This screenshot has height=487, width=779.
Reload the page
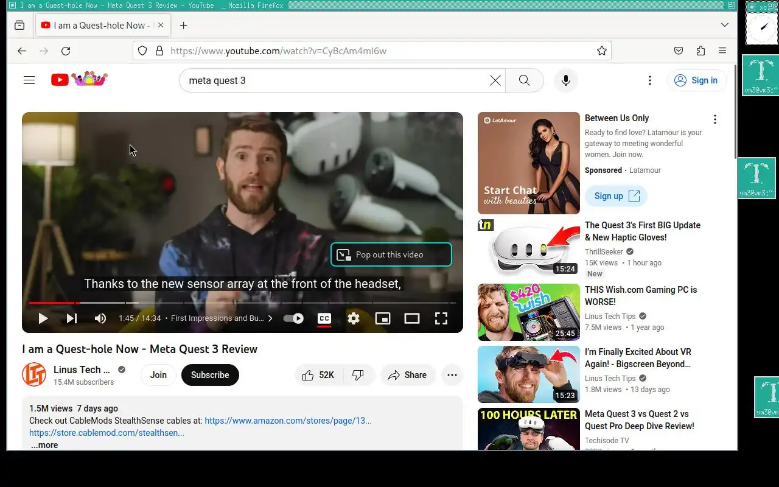[66, 51]
